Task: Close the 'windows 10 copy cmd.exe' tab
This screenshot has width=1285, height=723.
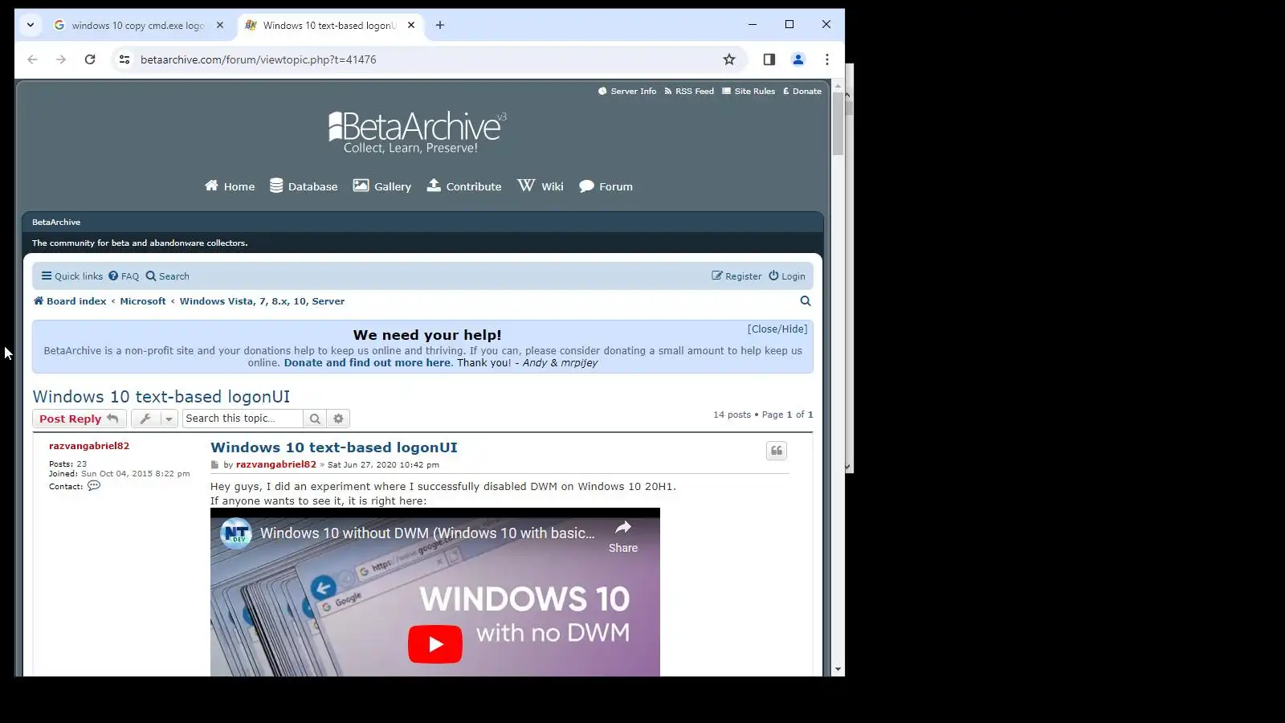Action: (x=220, y=25)
